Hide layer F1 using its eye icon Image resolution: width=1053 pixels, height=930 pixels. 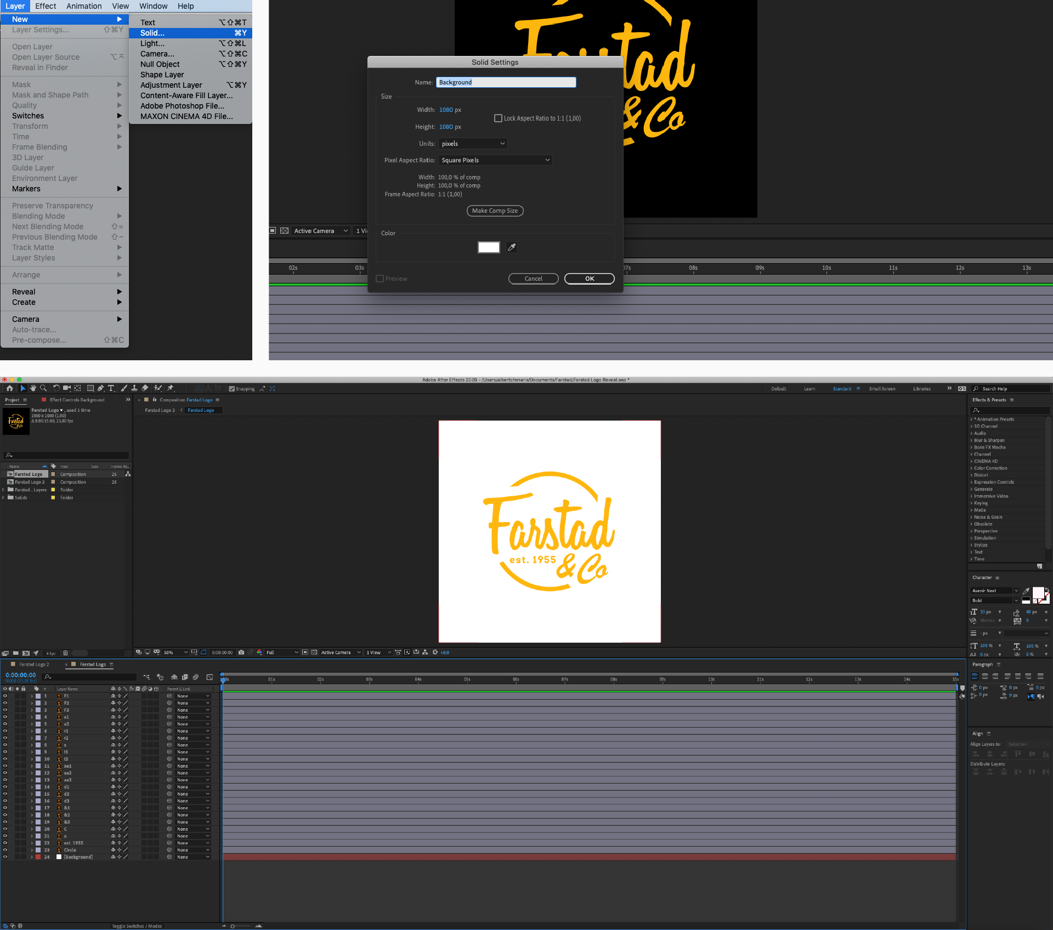coord(5,696)
